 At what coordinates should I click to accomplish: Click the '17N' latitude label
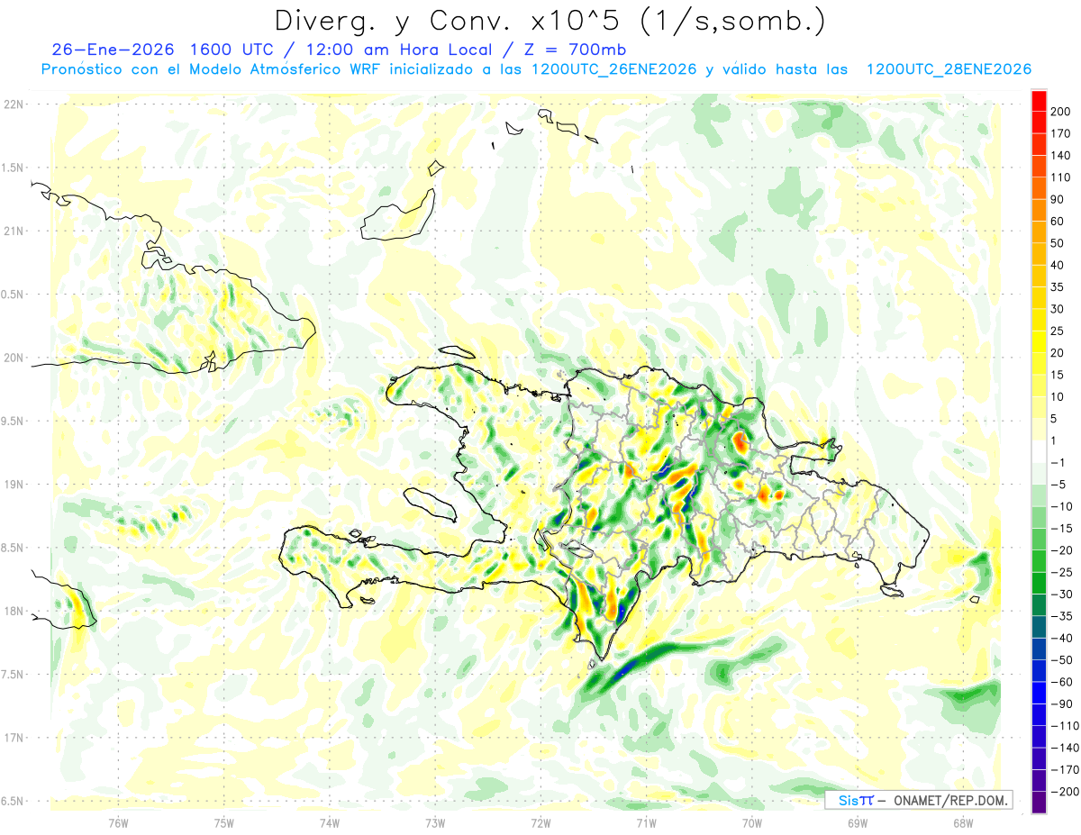click(x=13, y=738)
